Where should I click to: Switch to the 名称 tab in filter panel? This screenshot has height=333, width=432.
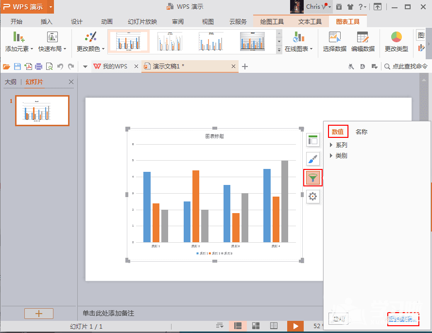(x=361, y=132)
